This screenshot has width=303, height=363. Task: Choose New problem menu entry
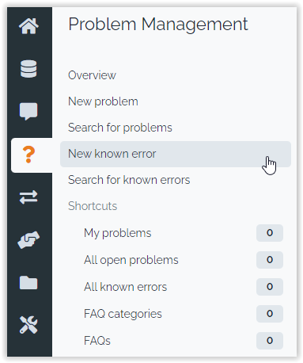[x=103, y=101]
